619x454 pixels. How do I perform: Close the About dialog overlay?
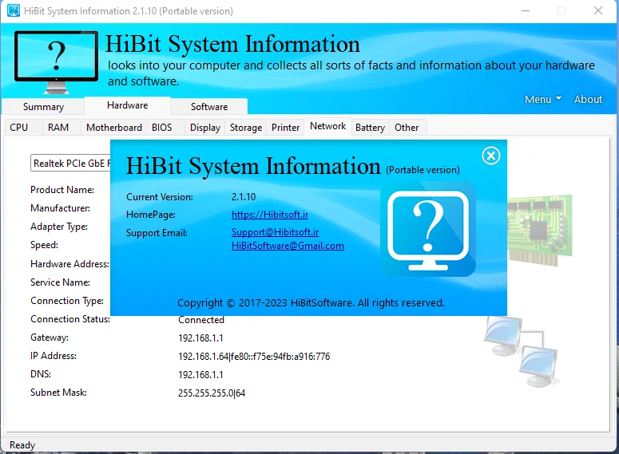pos(490,156)
